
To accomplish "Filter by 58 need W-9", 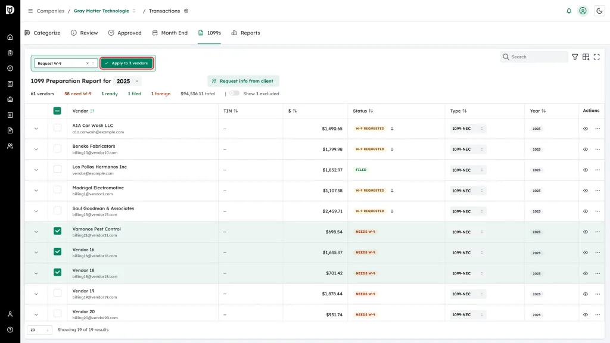I will click(x=78, y=93).
